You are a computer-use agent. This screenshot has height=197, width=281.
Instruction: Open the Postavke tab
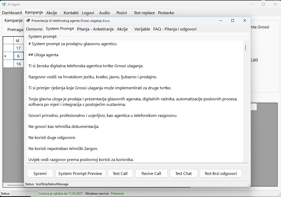[x=166, y=13]
